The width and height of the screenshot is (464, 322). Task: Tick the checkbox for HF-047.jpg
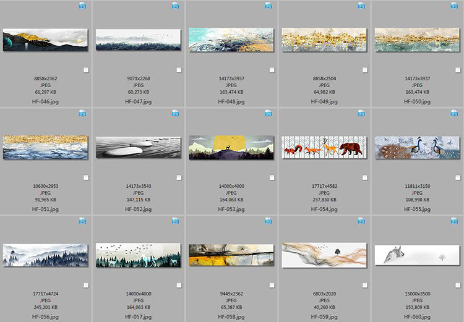[179, 70]
